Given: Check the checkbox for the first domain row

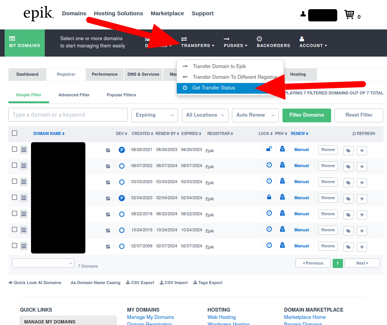Looking at the screenshot, I should point(14,149).
